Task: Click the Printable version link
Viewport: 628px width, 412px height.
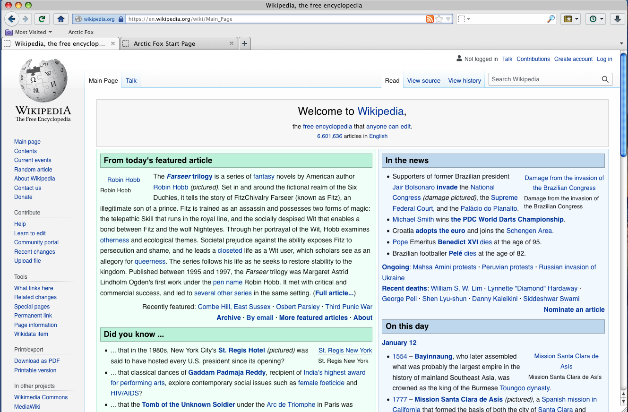Action: pos(35,370)
